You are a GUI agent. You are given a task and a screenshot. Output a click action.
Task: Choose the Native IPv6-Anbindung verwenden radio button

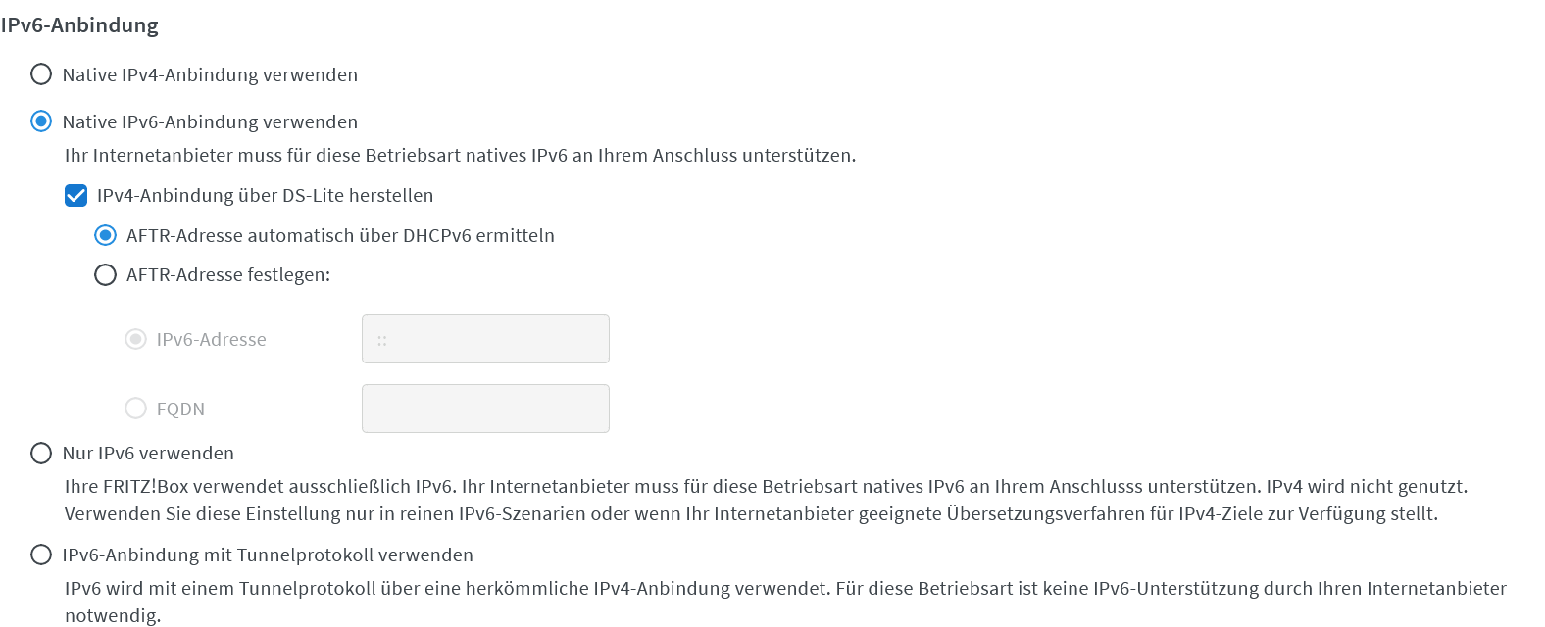pyautogui.click(x=41, y=121)
